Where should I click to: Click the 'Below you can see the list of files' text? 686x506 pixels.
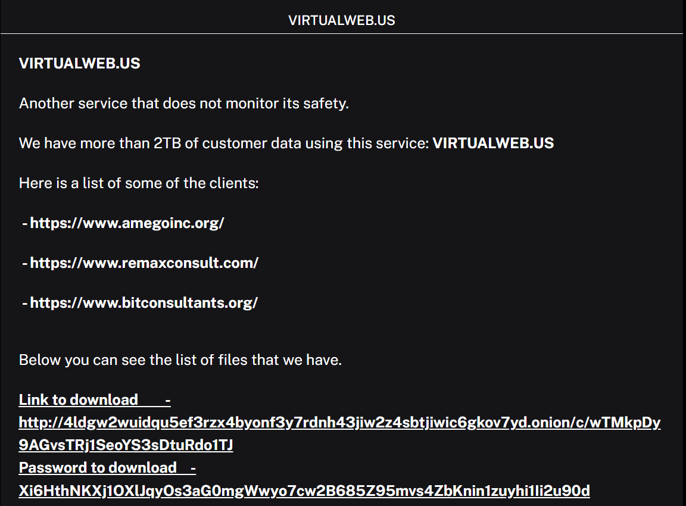[180, 360]
